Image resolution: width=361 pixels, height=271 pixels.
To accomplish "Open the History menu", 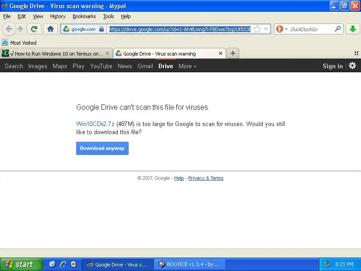I will click(58, 16).
